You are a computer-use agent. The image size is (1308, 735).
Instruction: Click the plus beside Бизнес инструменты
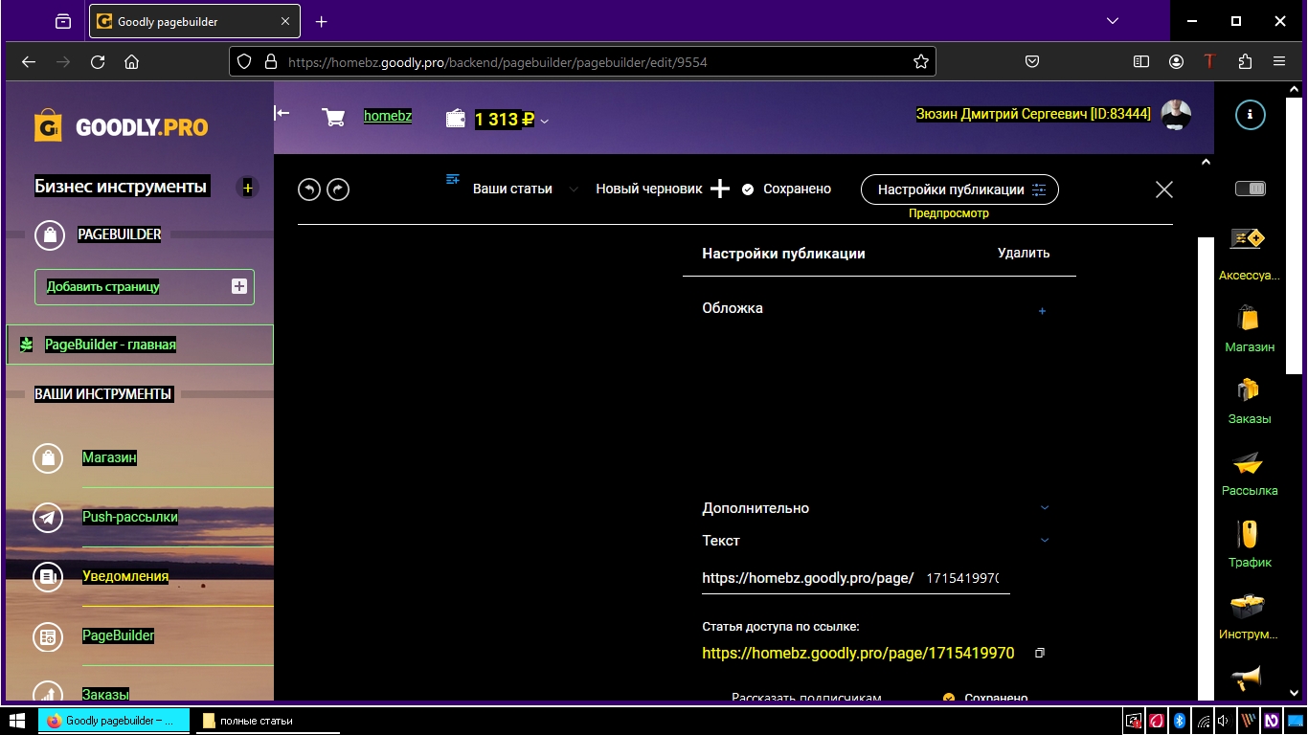point(247,188)
